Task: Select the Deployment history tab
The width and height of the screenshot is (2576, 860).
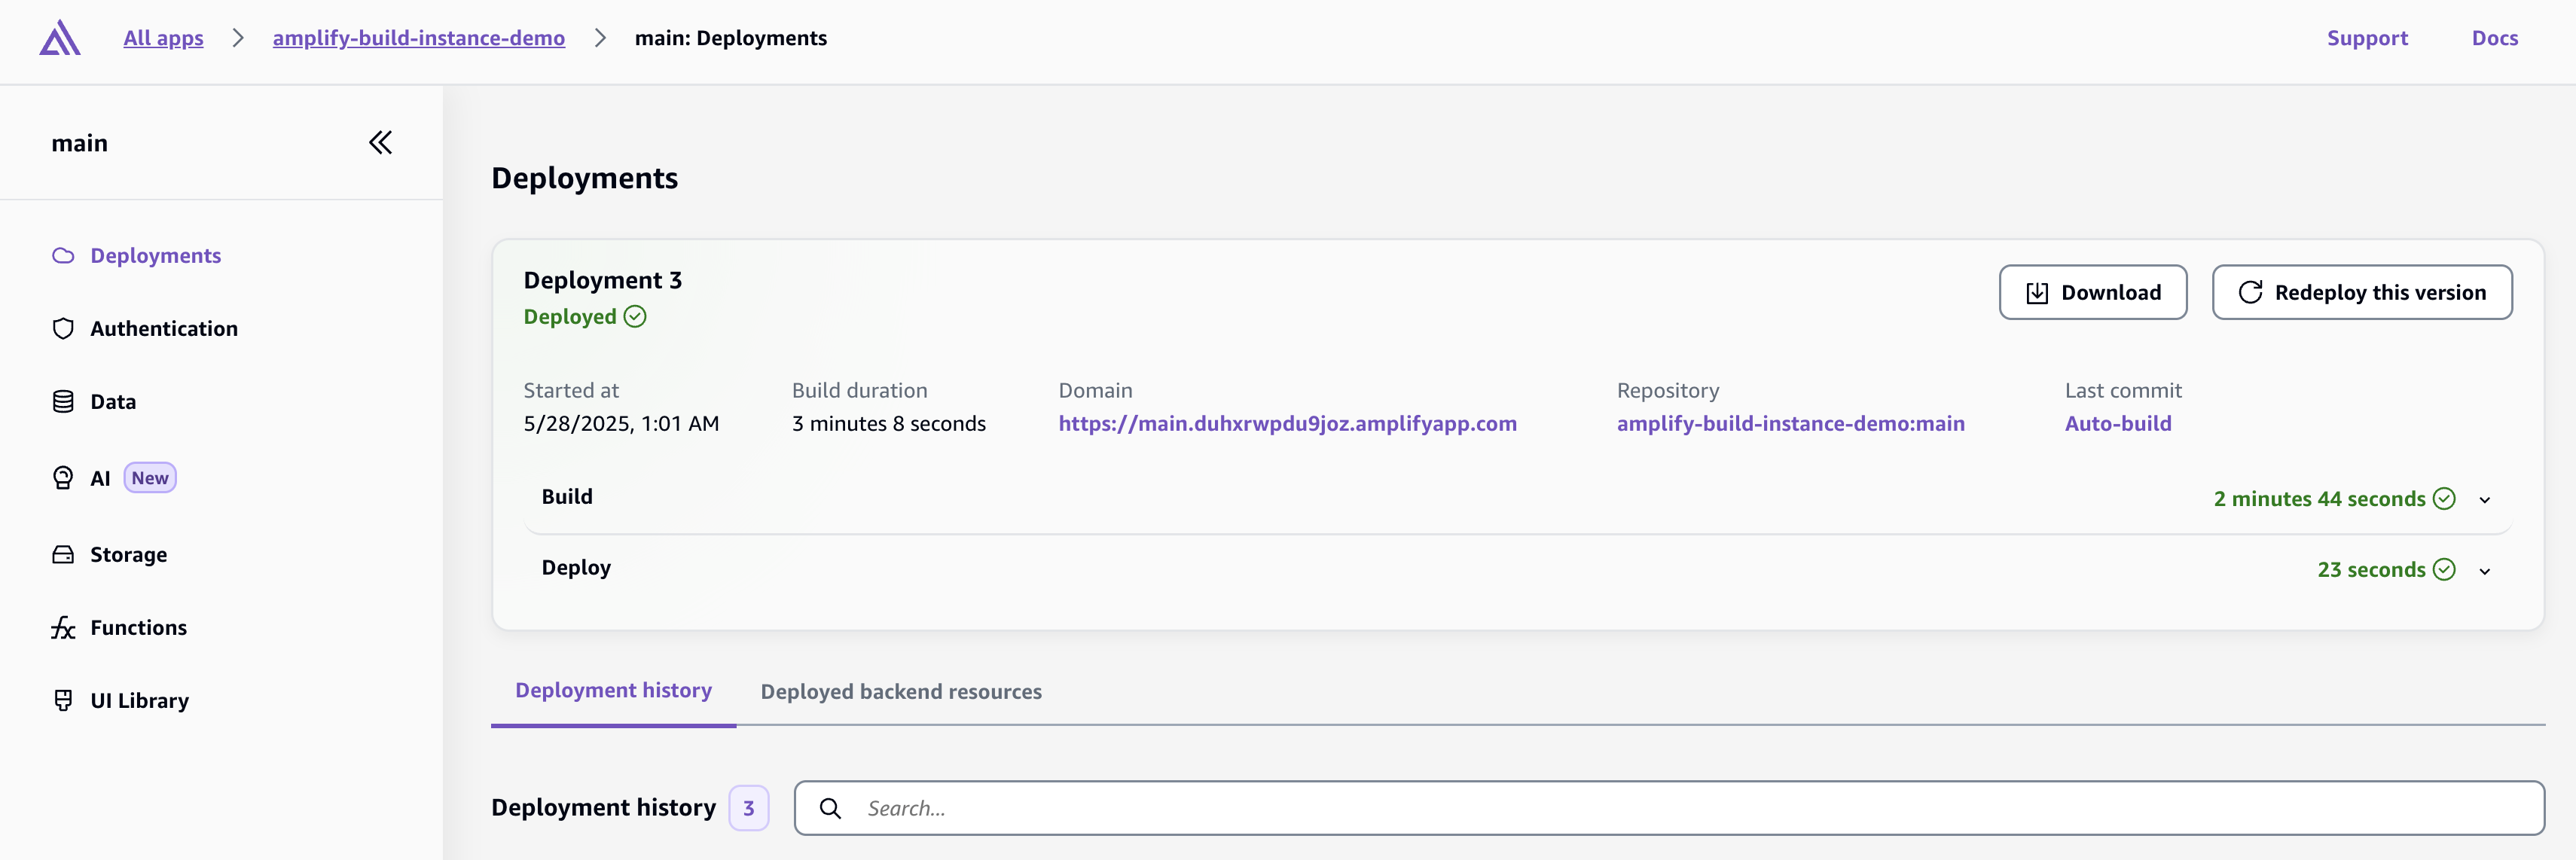Action: 613,691
